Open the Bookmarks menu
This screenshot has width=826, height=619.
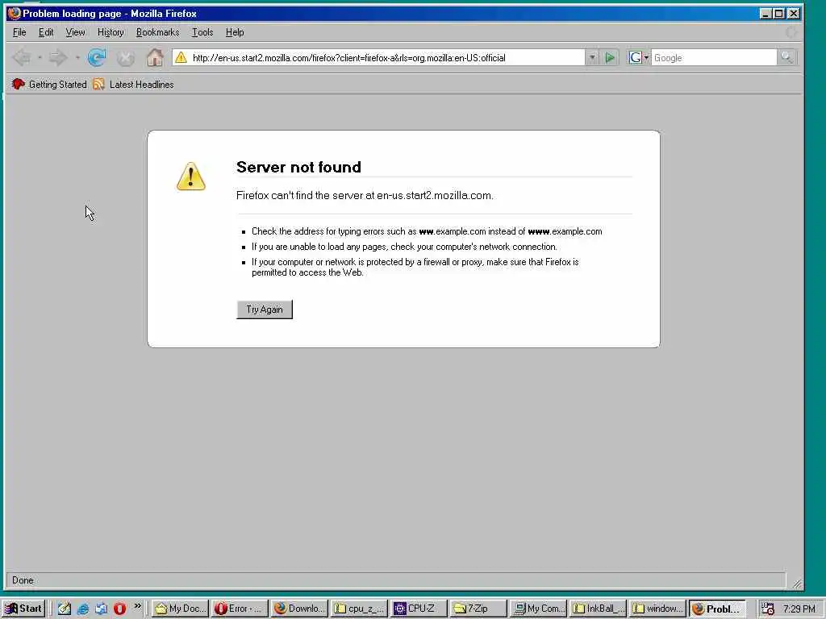(x=157, y=32)
